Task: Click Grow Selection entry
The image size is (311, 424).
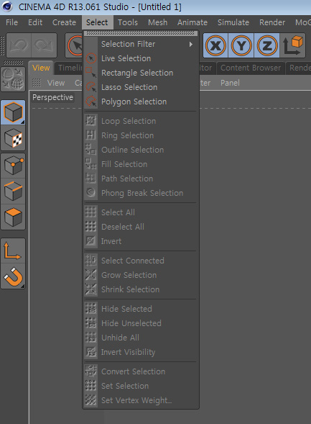Action: pyautogui.click(x=141, y=275)
